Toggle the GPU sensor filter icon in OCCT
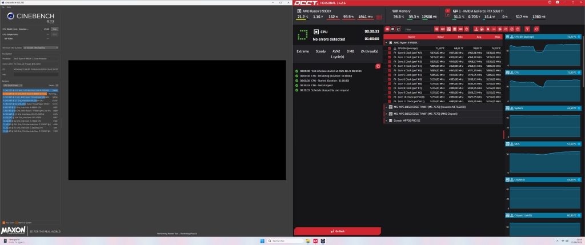Viewport: 585px width, 245px height. pyautogui.click(x=443, y=29)
